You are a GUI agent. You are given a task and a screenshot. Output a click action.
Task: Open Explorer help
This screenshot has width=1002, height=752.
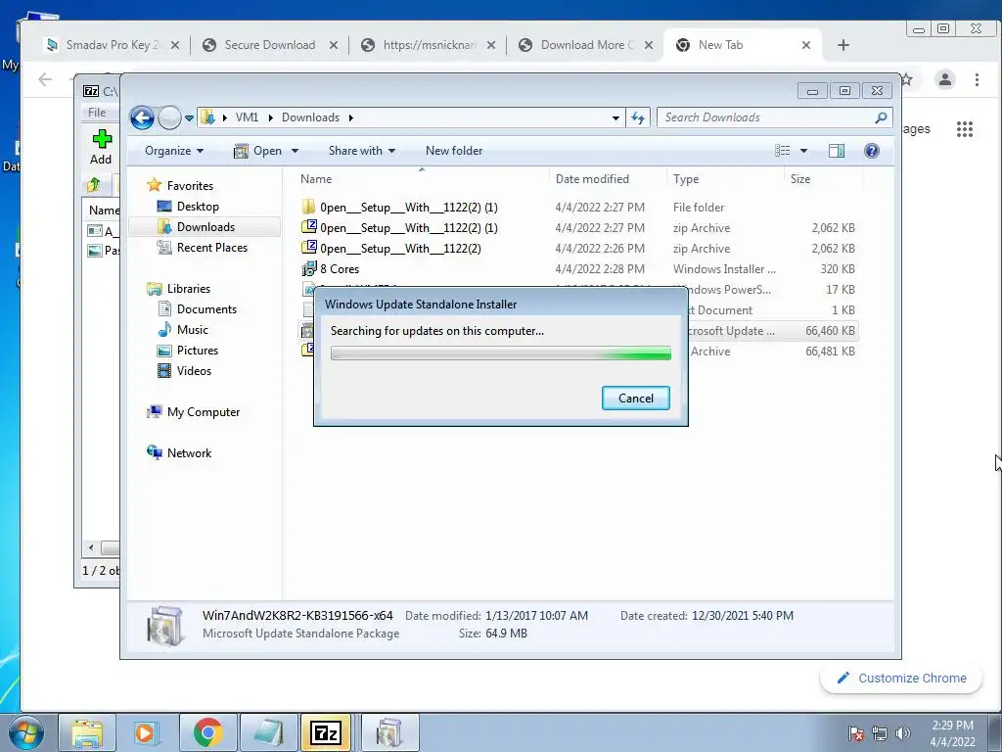pos(871,151)
